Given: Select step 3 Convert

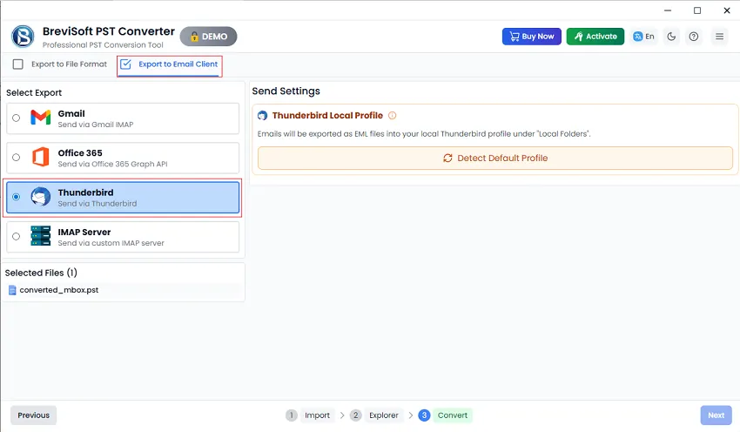Looking at the screenshot, I should click(x=445, y=415).
